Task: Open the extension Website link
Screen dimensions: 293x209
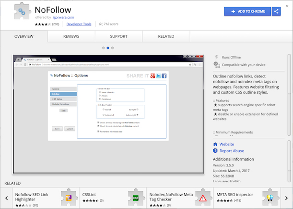Action: tap(227, 144)
